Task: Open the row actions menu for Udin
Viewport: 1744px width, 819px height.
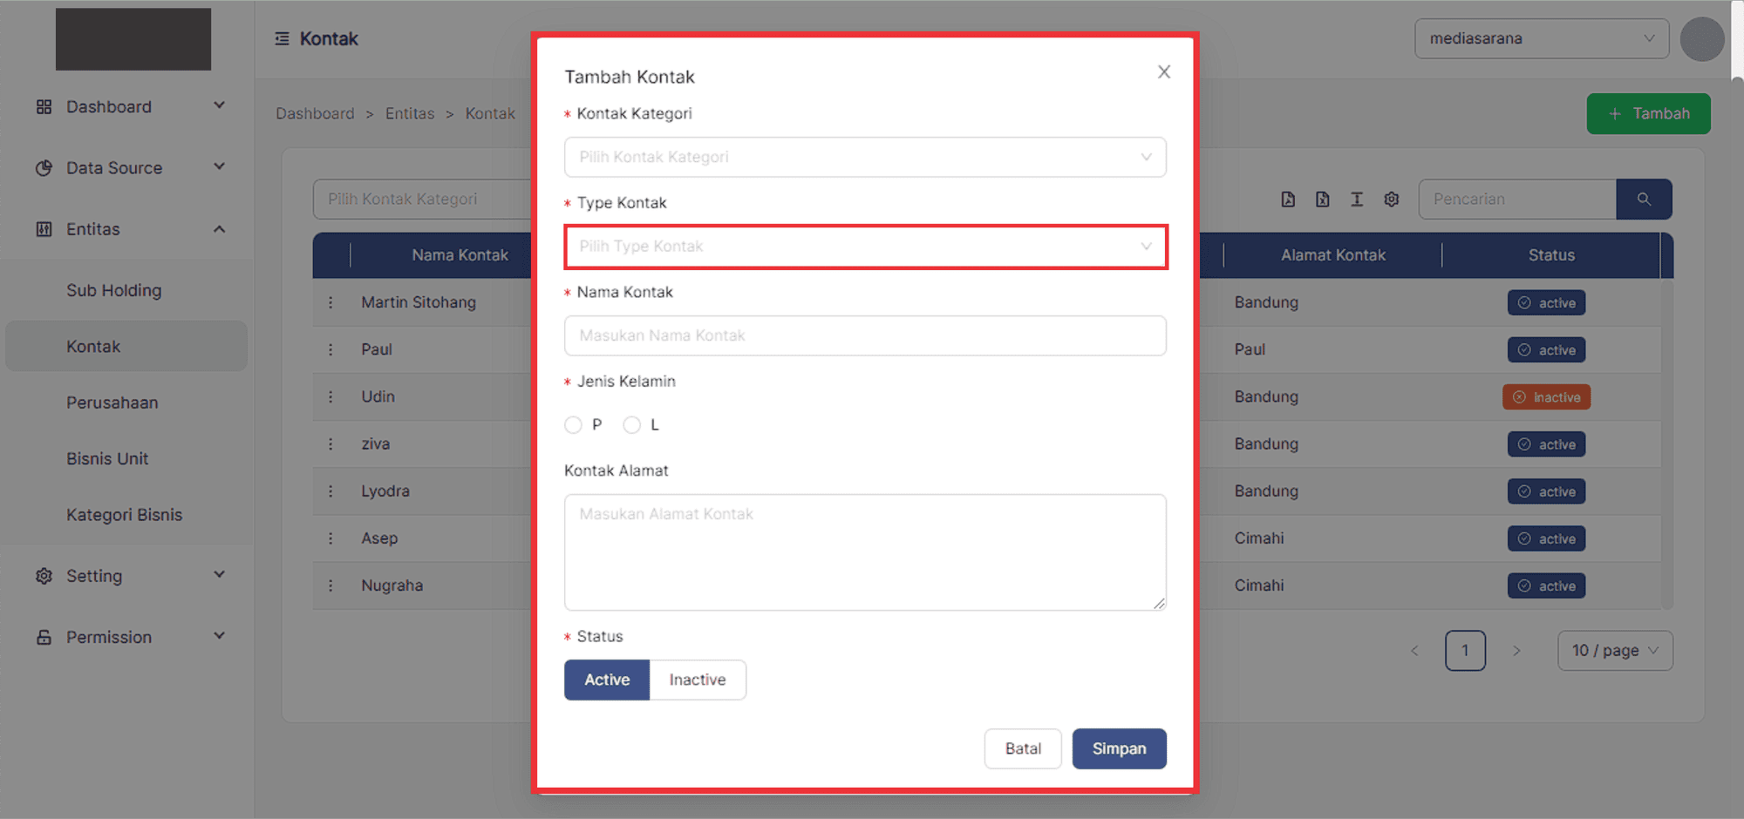Action: coord(331,396)
